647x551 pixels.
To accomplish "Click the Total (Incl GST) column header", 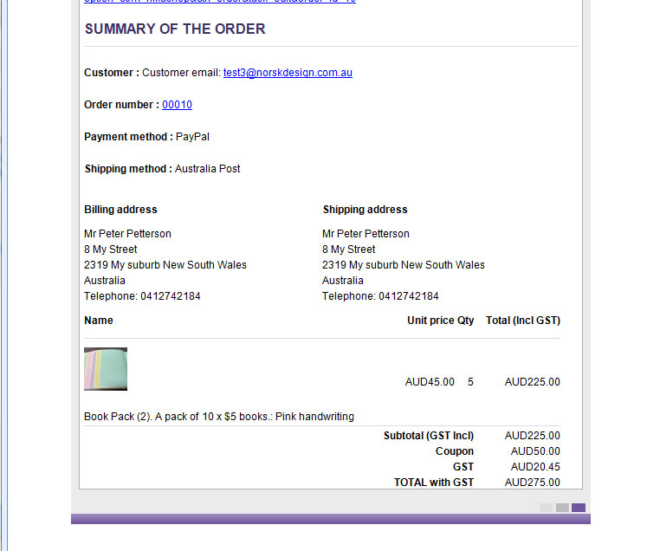I will pos(523,321).
